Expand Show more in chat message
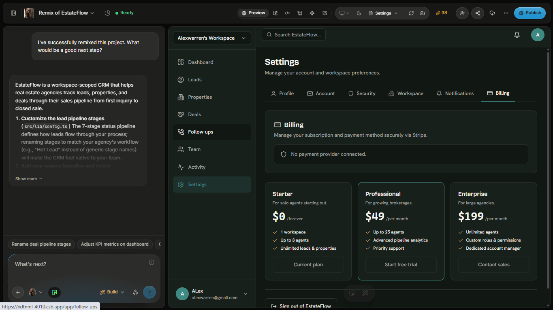The width and height of the screenshot is (553, 310). [x=29, y=179]
